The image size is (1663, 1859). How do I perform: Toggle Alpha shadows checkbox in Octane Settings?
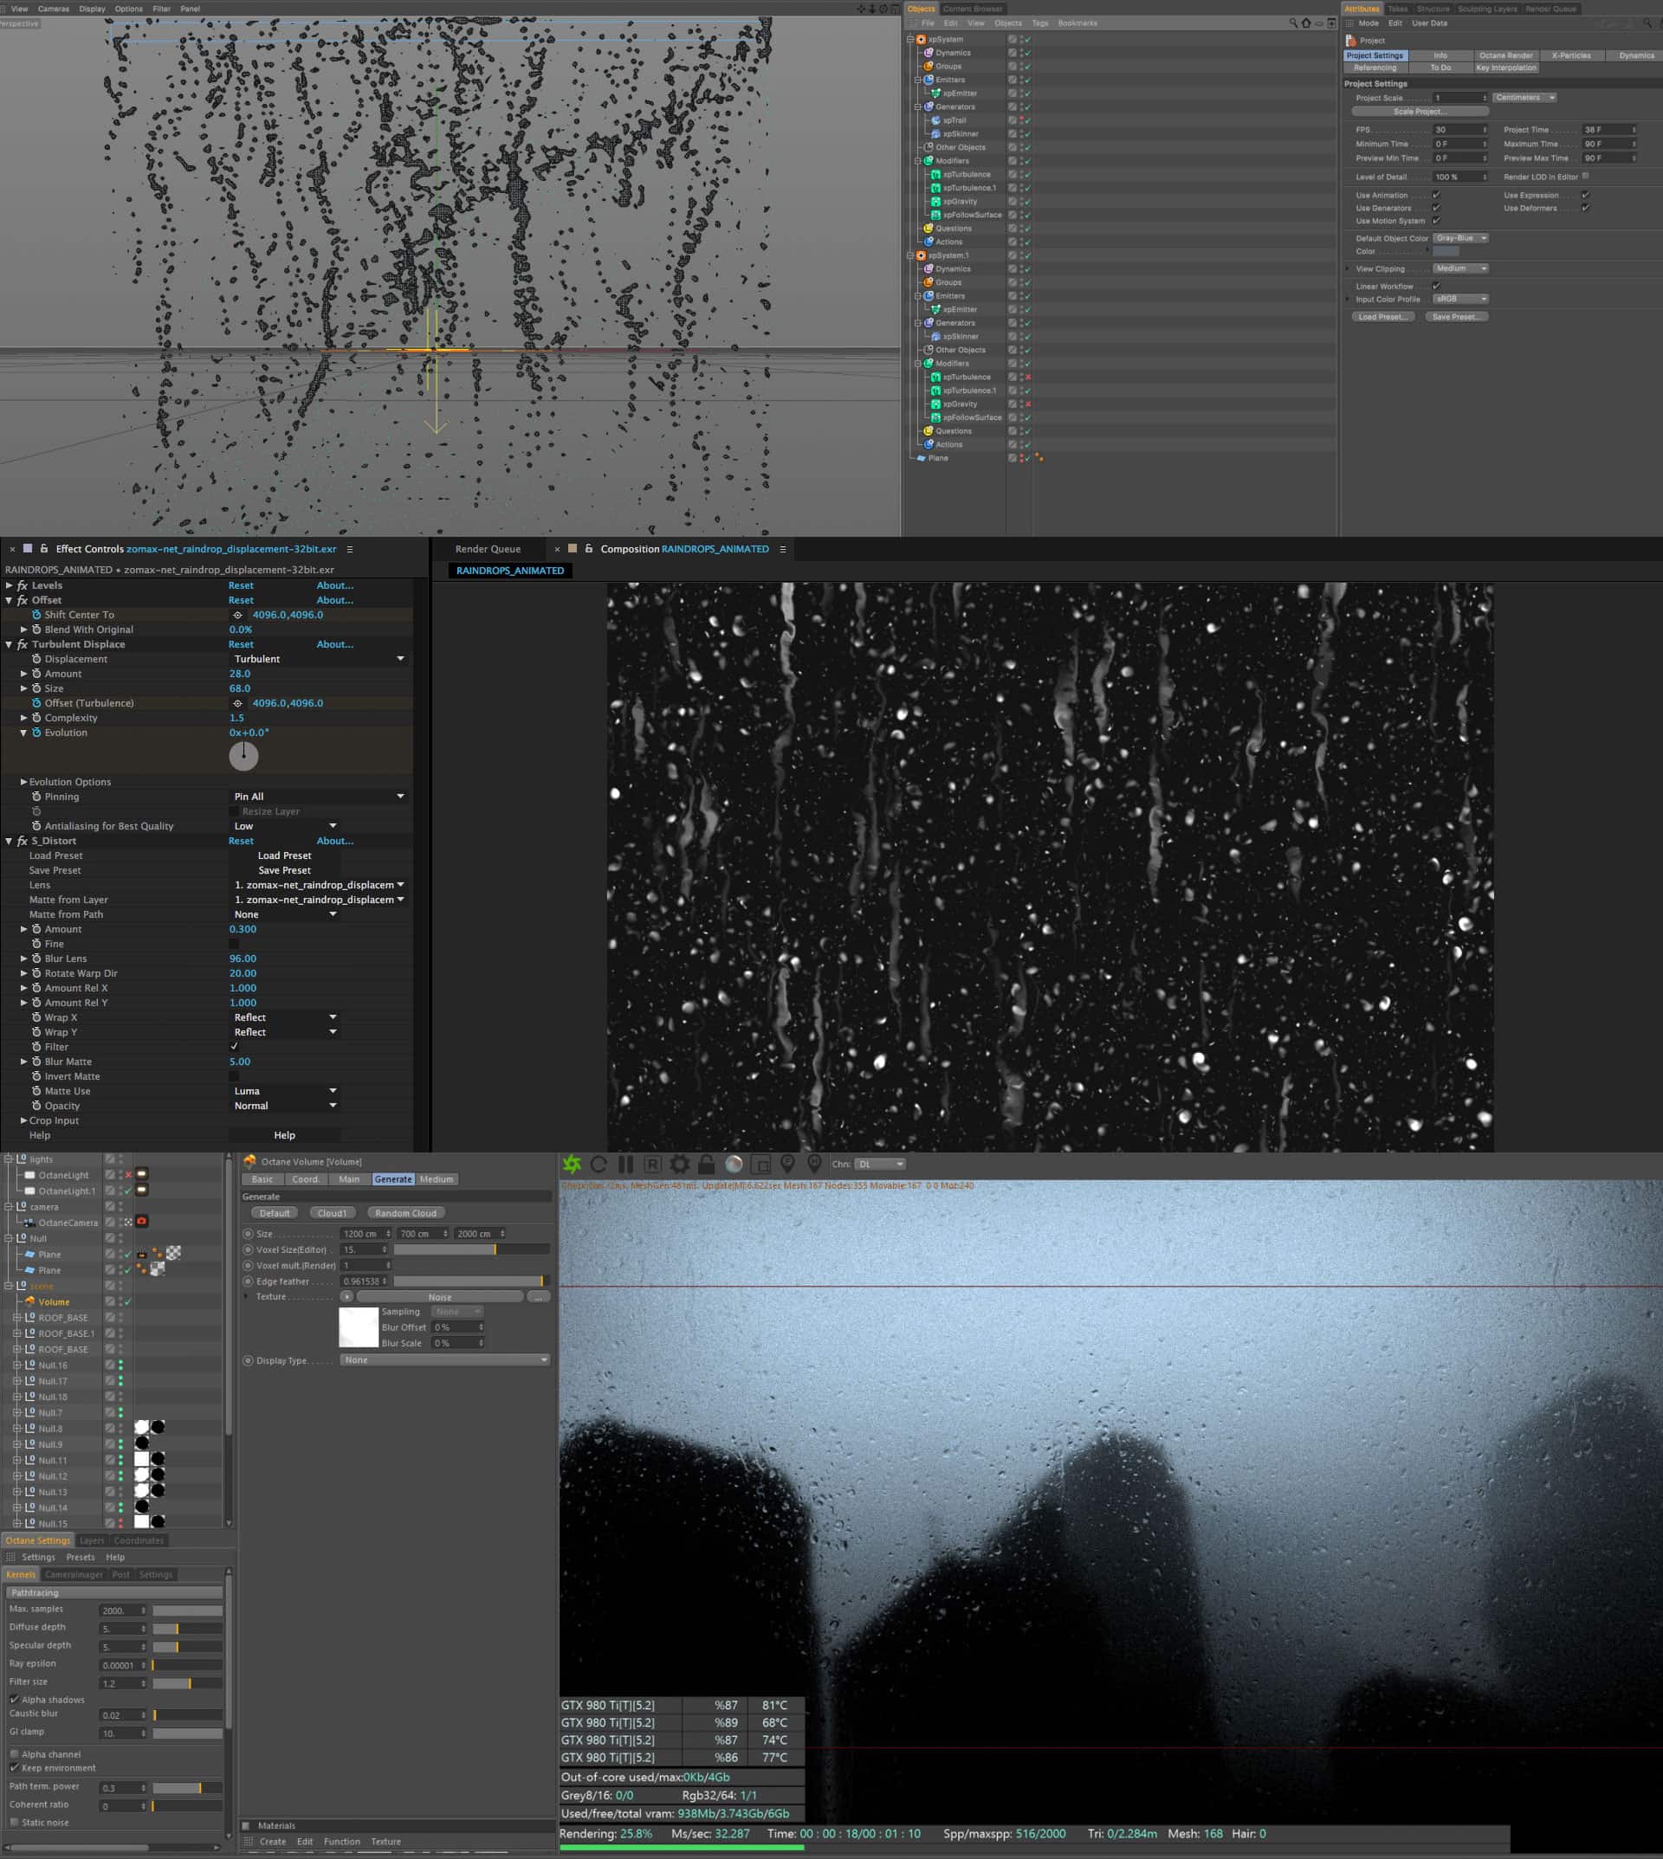[14, 1699]
